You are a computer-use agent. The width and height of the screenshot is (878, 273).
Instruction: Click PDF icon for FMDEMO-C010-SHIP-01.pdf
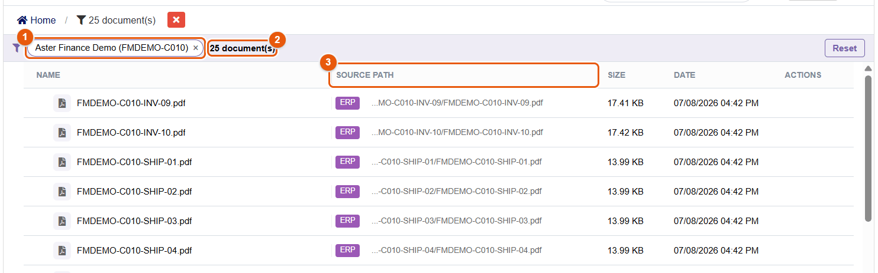[x=62, y=162]
